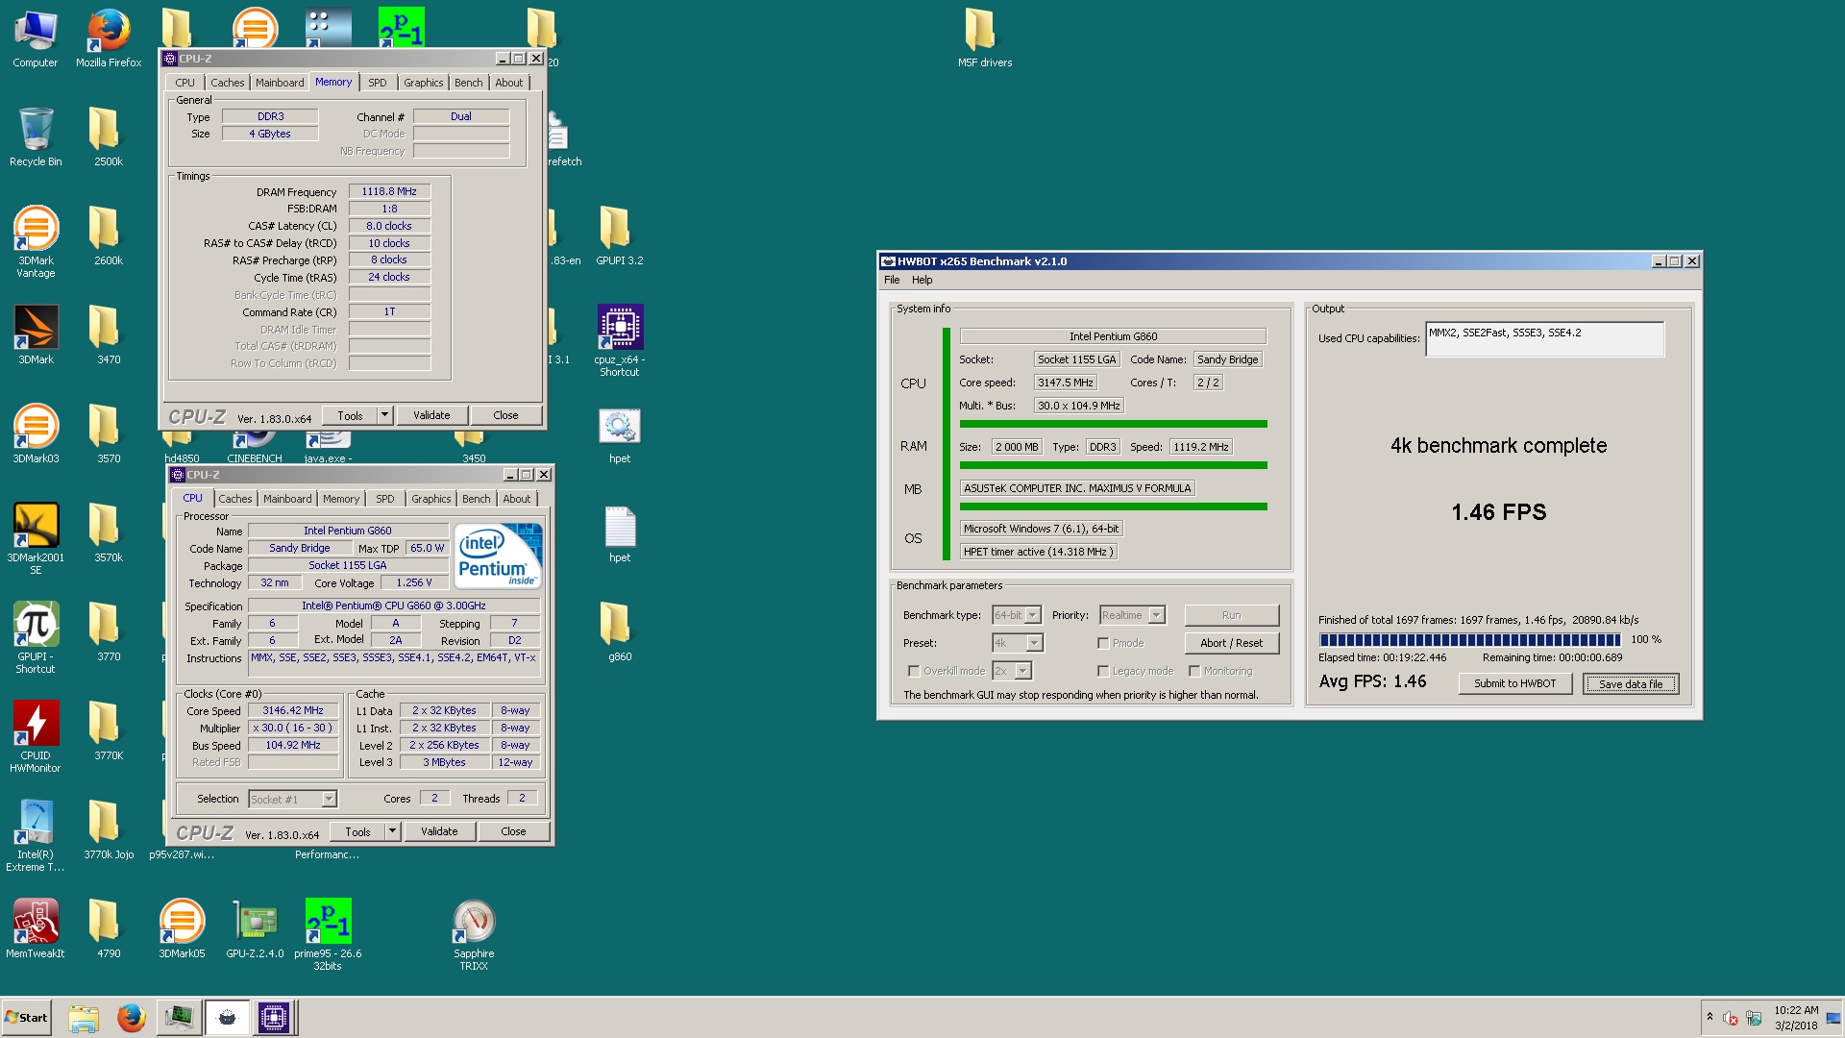The height and width of the screenshot is (1038, 1845).
Task: Switch to Mainboard tab in the upper CPU-Z window
Action: [x=280, y=83]
